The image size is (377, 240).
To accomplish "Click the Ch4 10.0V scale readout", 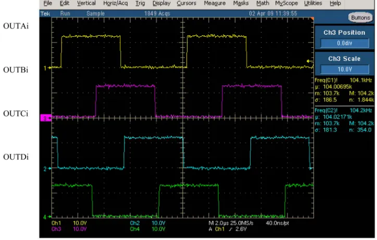I will tap(148, 229).
